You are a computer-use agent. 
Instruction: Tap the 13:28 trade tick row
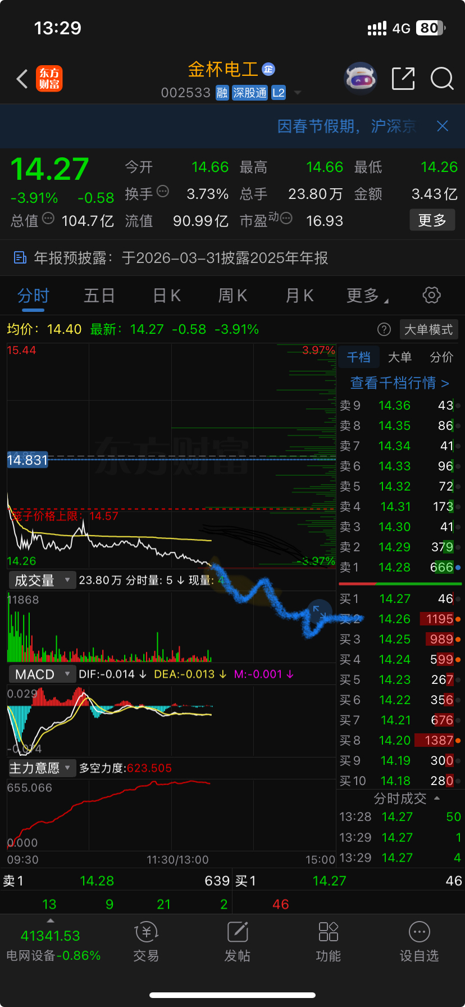click(400, 817)
